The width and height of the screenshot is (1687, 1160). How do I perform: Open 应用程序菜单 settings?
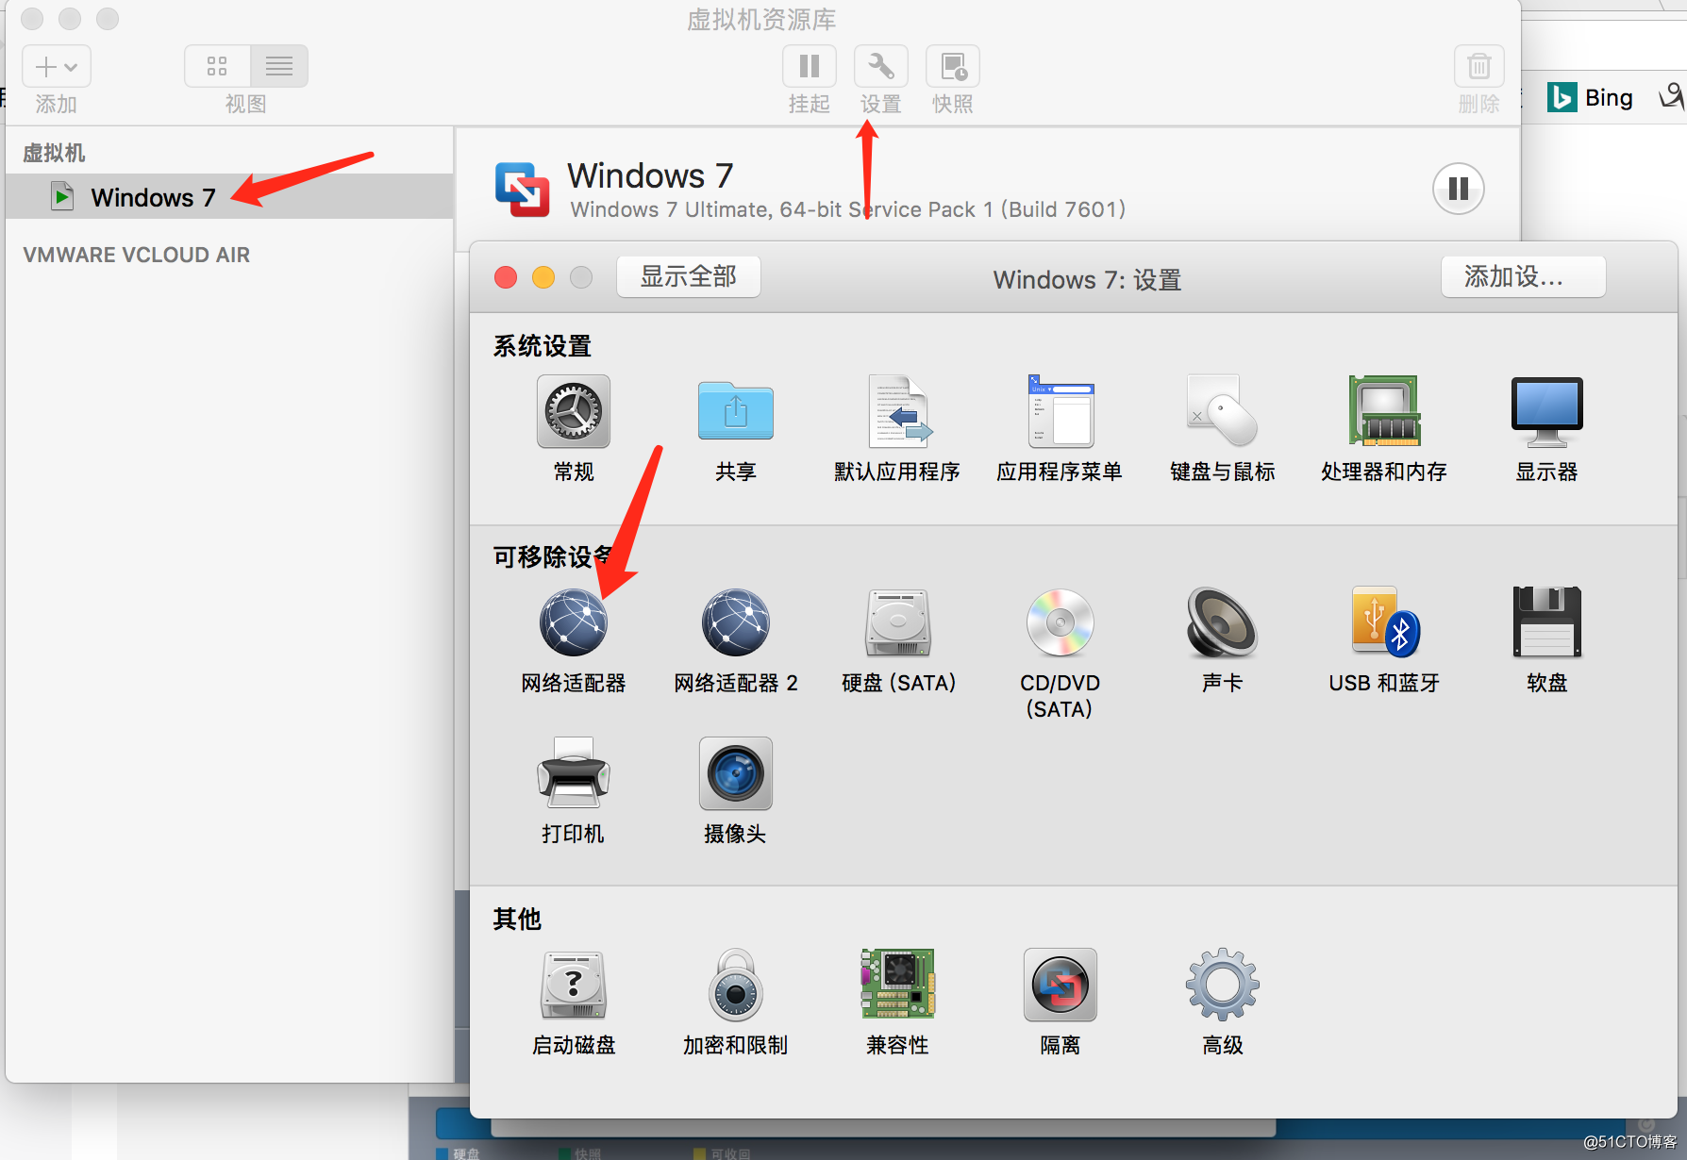tap(1061, 412)
